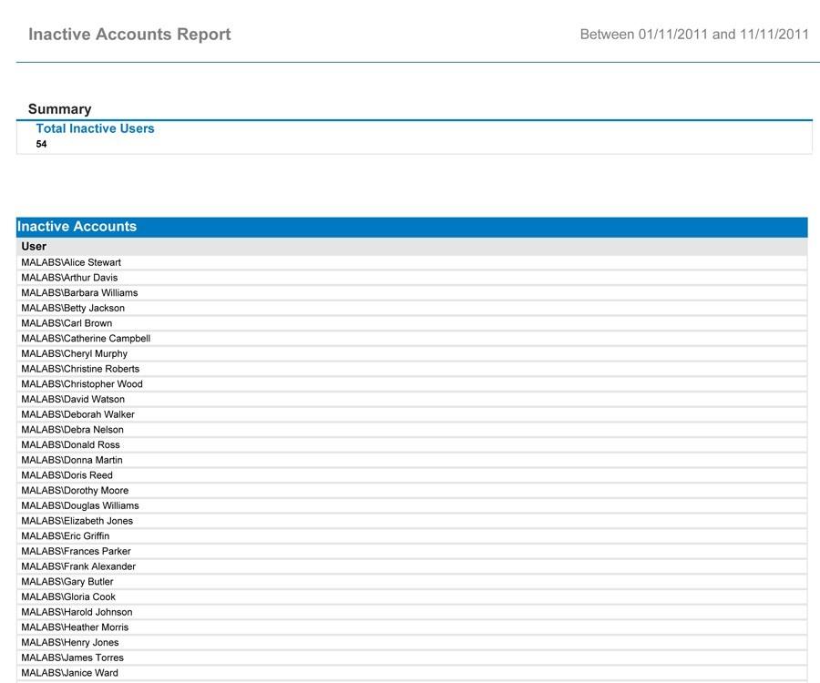Select row MALABS\Barbara Williams
Viewport: 820px width, 683px height.
click(x=412, y=292)
